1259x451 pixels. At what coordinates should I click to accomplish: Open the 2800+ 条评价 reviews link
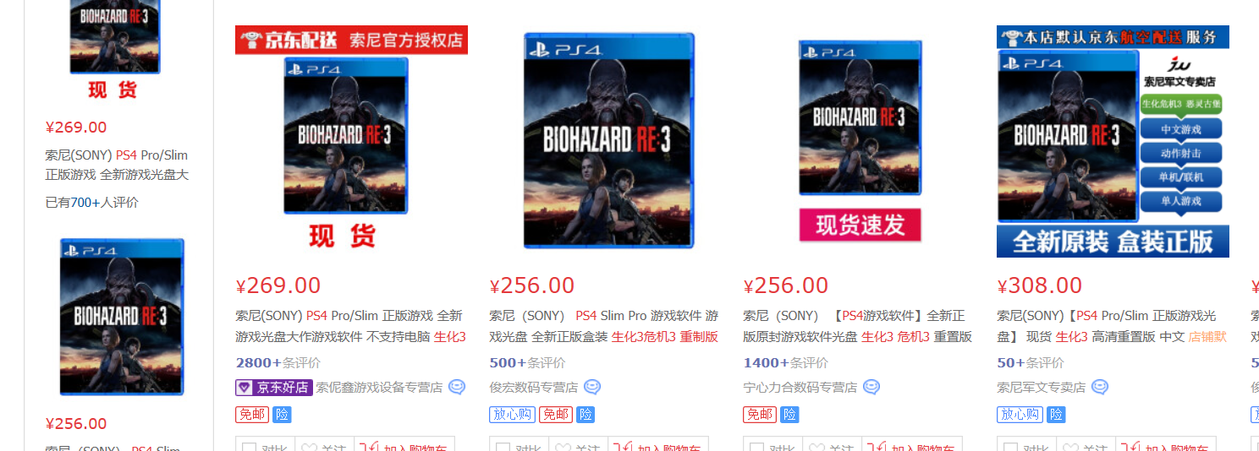coord(278,362)
